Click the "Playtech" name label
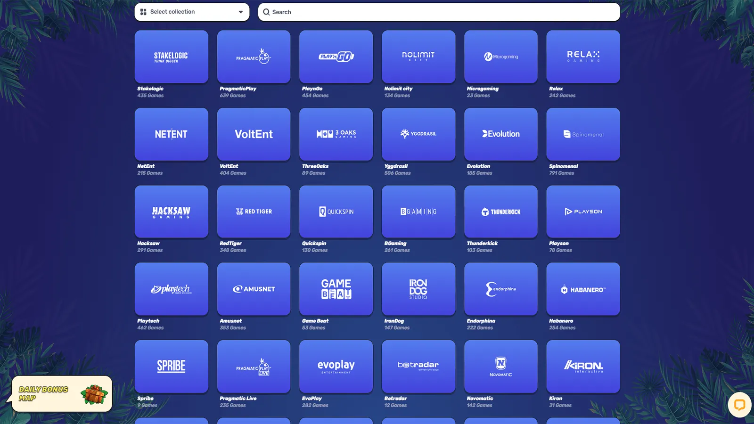The height and width of the screenshot is (424, 754). coord(148,321)
